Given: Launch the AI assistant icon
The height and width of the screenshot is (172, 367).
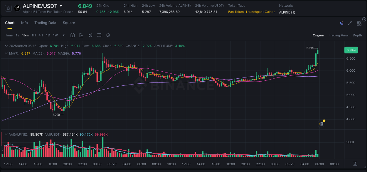Looking at the screenshot, I should (341, 23).
